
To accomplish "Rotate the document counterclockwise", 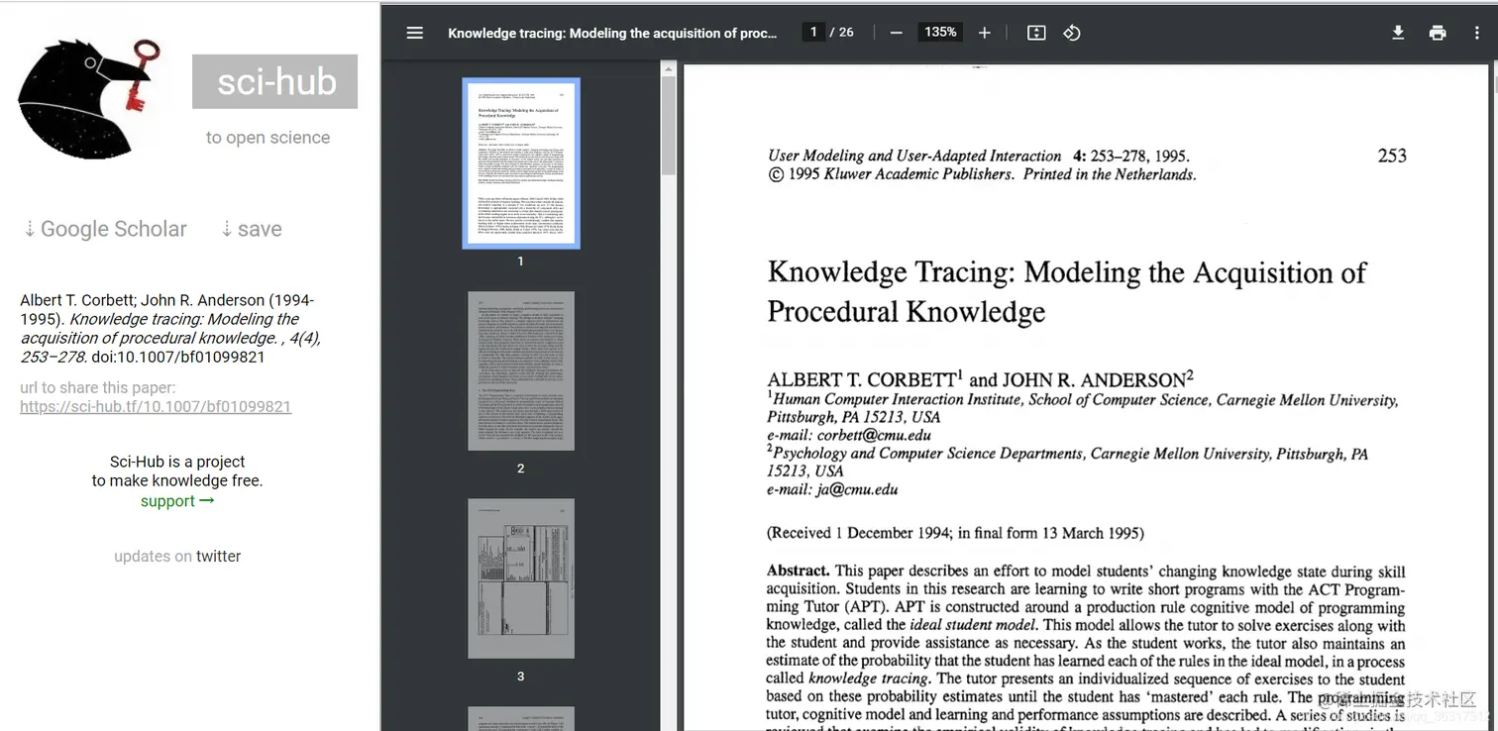I will [1071, 33].
